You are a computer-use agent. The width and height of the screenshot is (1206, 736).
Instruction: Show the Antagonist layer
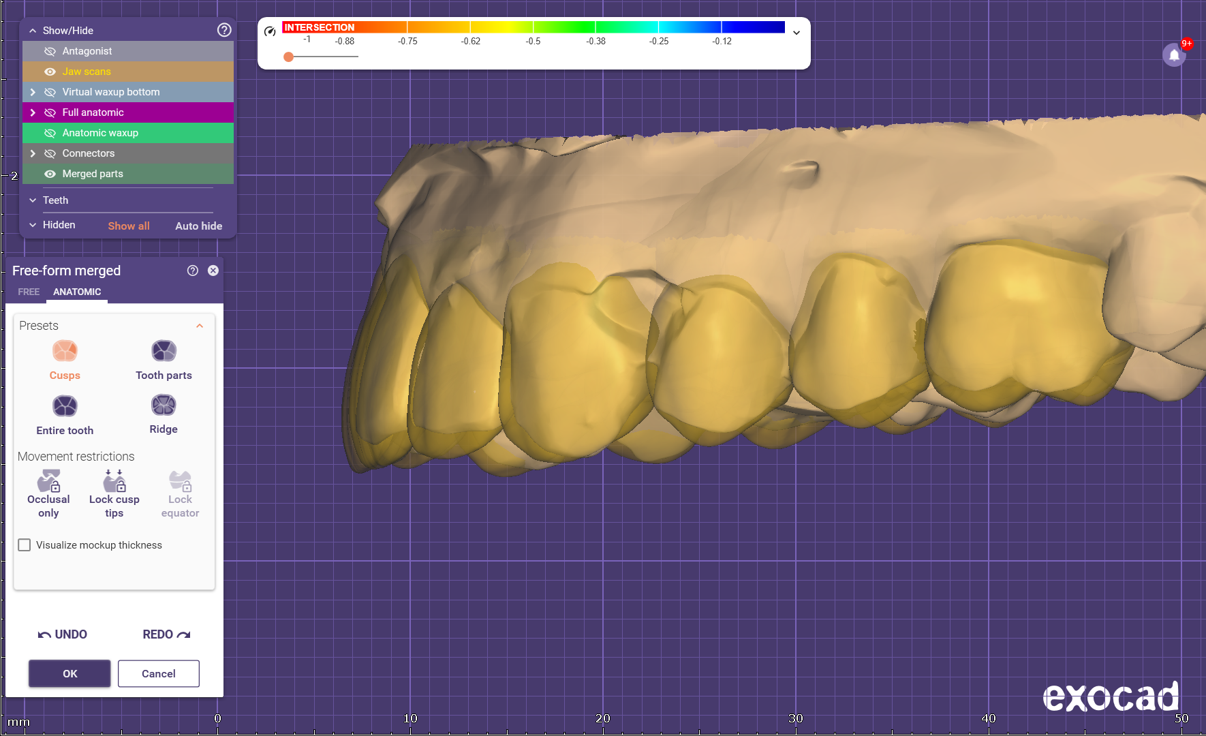[50, 51]
